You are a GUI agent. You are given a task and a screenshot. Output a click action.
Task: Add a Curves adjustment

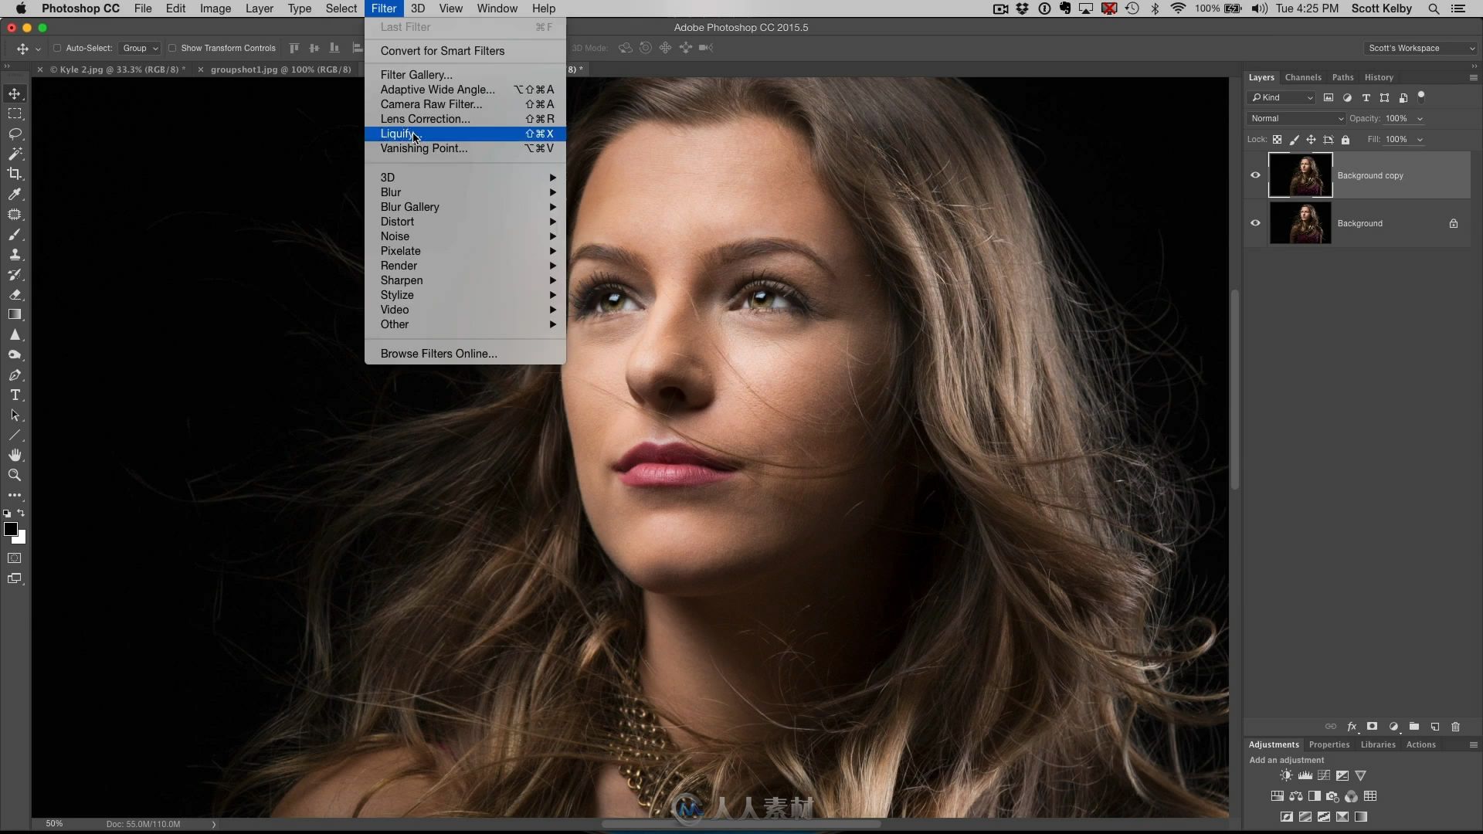click(x=1324, y=775)
